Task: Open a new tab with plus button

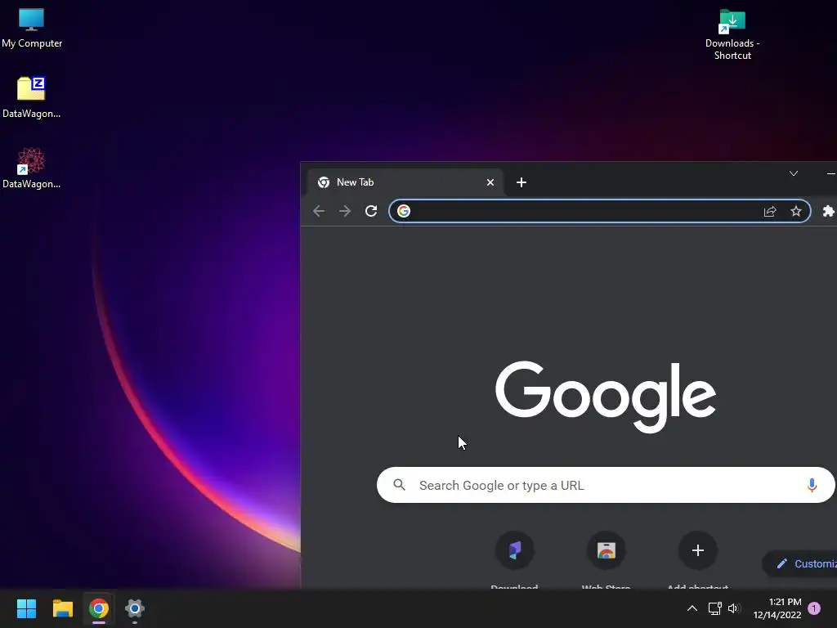Action: tap(521, 182)
